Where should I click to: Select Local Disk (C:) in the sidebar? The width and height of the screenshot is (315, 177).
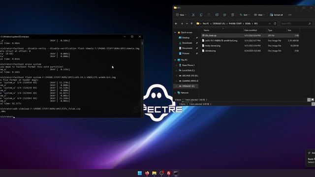click(188, 70)
